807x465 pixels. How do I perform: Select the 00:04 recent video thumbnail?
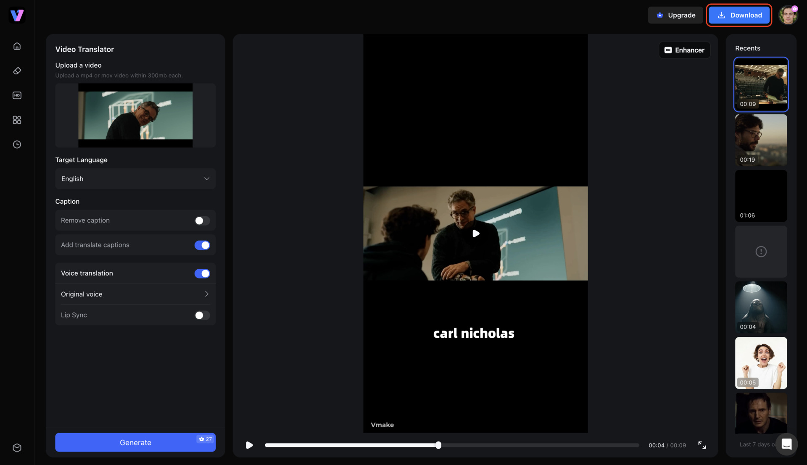click(x=761, y=307)
